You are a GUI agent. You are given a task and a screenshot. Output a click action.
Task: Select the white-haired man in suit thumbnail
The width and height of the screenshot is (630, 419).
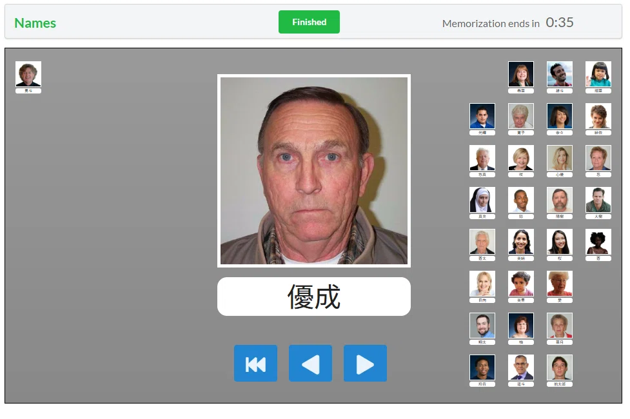[482, 158]
